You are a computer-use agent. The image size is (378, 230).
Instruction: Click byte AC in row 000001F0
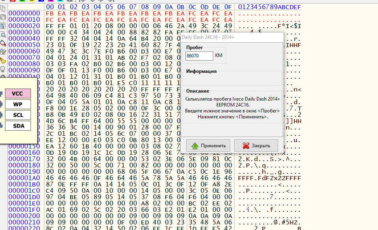click(50, 210)
